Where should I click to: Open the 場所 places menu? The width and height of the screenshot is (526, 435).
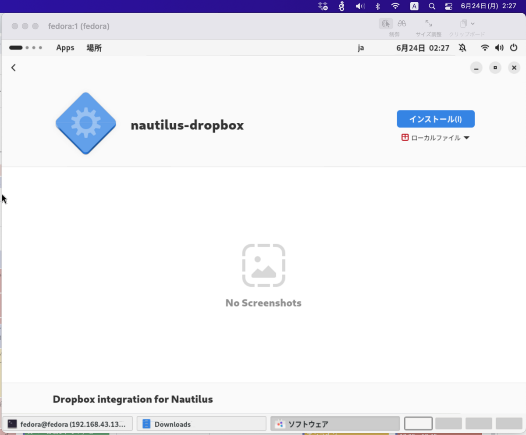coord(94,48)
